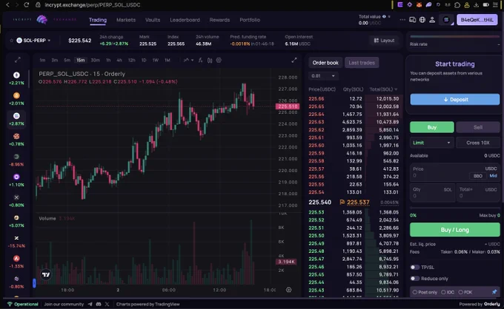Click the browser downloads icon
Image resolution: width=504 pixels, height=309 pixels.
[476, 5]
